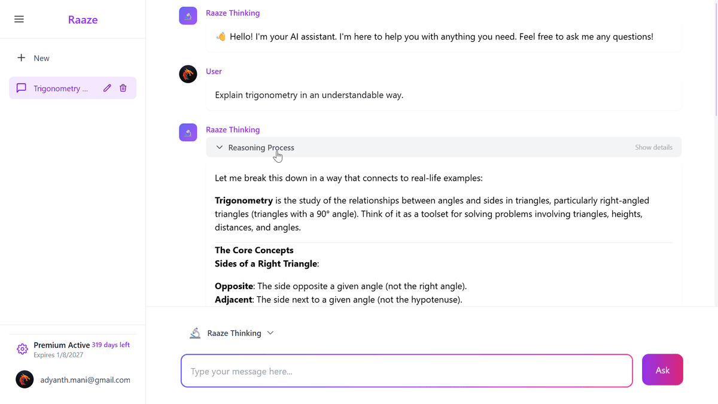718x404 pixels.
Task: Open the hamburger menu at top left
Action: [19, 19]
